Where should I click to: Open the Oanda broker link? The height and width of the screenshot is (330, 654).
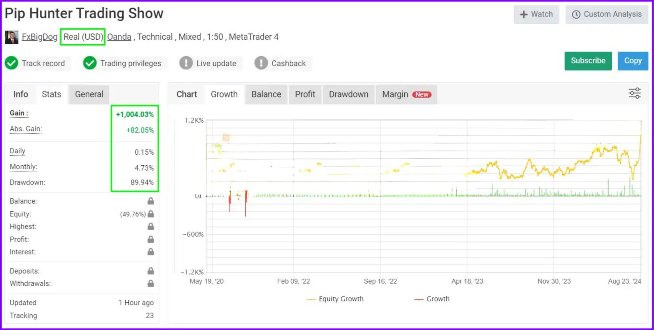click(x=119, y=37)
